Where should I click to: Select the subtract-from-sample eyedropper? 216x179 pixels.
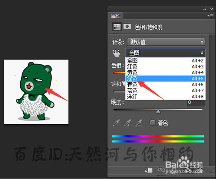pyautogui.click(x=139, y=122)
